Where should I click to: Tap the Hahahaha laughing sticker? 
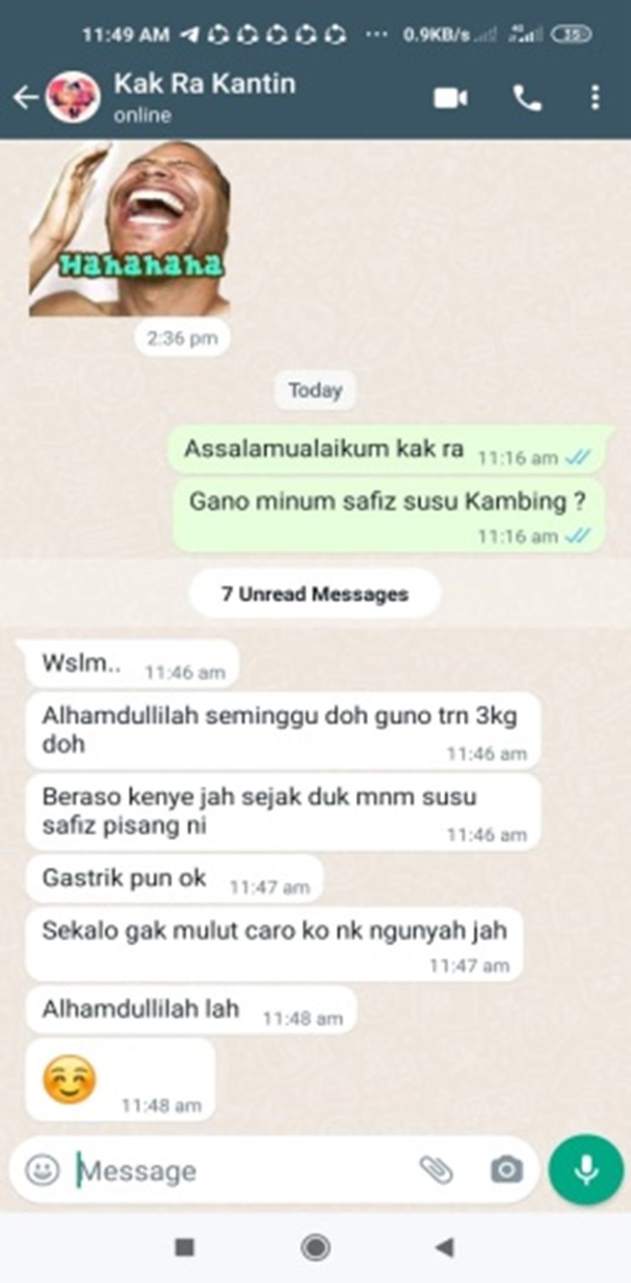pos(129,230)
